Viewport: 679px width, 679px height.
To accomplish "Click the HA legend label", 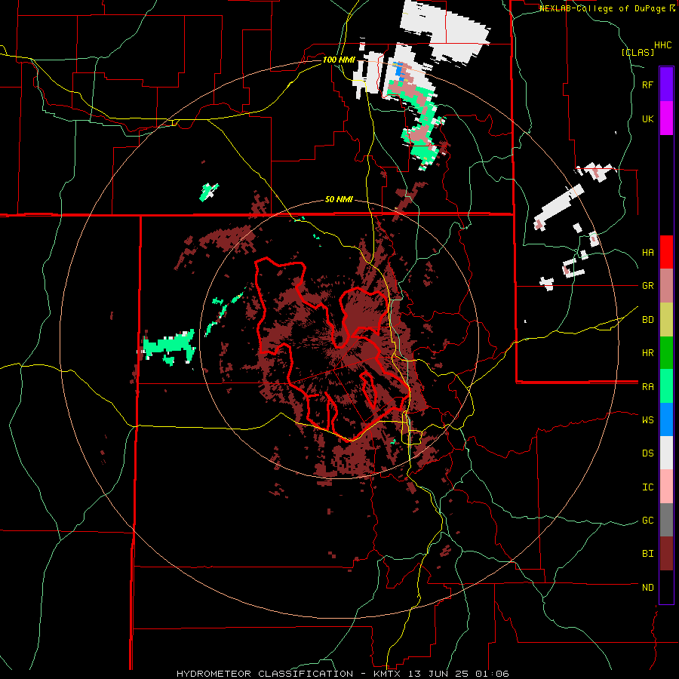I will point(647,253).
